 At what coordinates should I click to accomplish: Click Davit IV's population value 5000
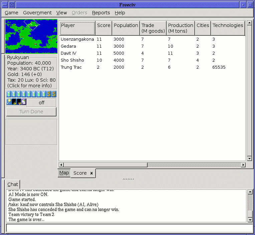119,53
